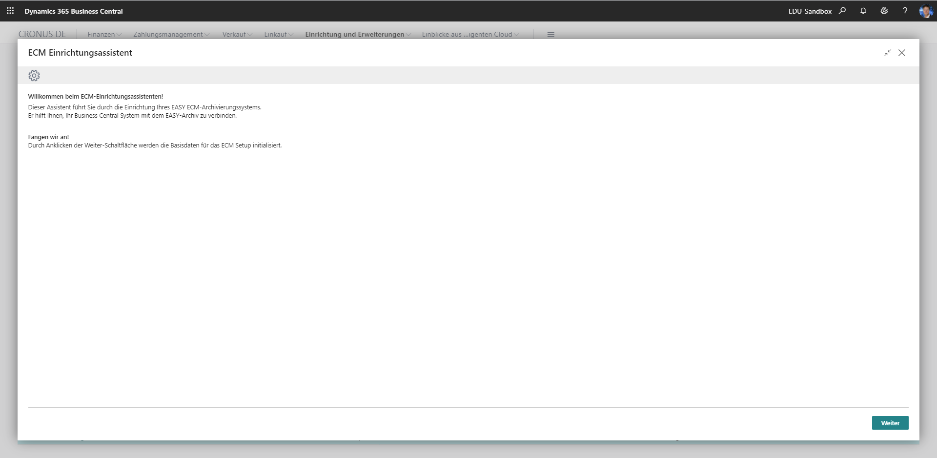937x458 pixels.
Task: Collapse the dialog with the shrink icon
Action: (887, 53)
